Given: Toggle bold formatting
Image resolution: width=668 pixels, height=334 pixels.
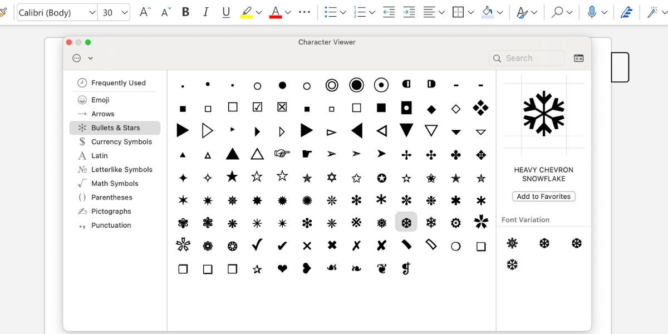Looking at the screenshot, I should coord(185,12).
